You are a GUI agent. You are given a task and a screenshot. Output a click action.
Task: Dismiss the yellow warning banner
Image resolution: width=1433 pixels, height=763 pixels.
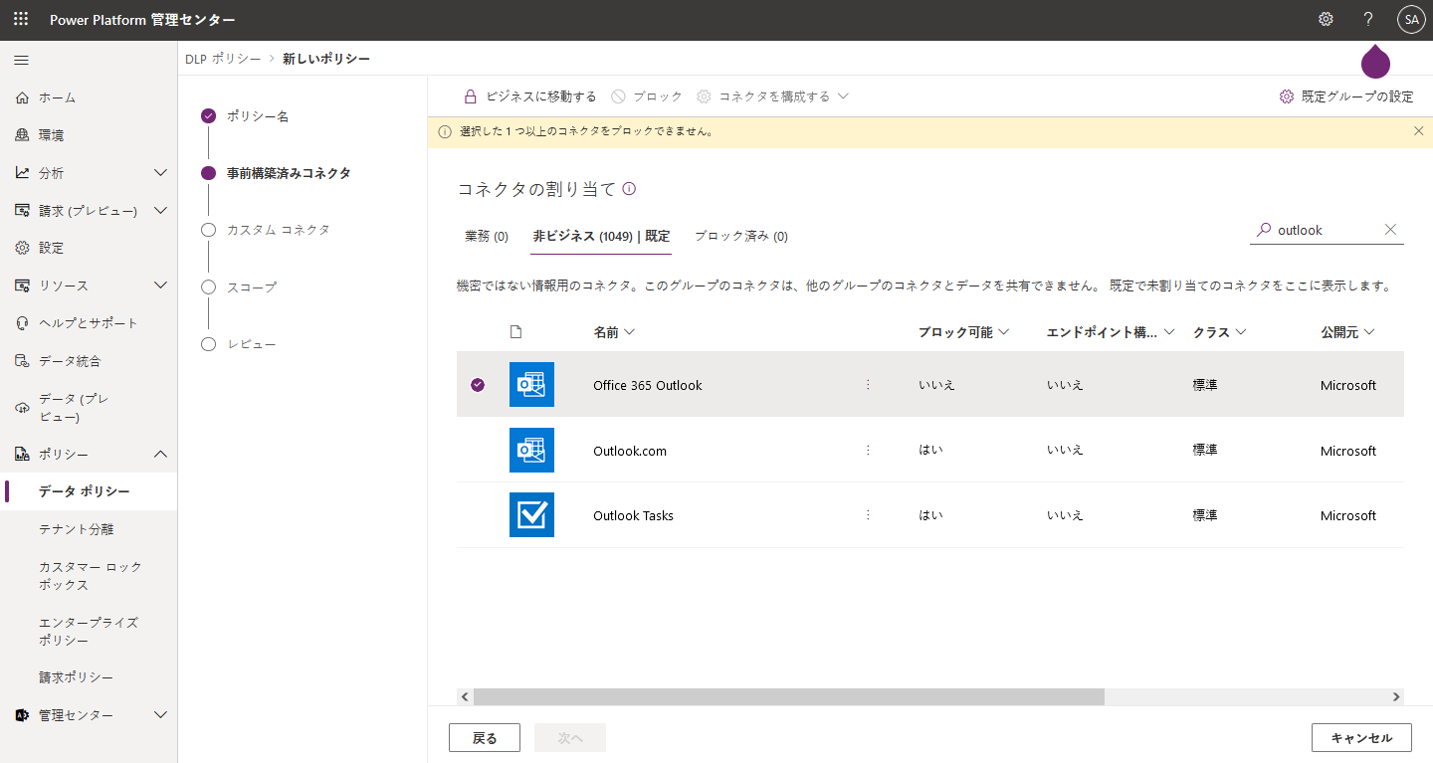click(x=1419, y=130)
